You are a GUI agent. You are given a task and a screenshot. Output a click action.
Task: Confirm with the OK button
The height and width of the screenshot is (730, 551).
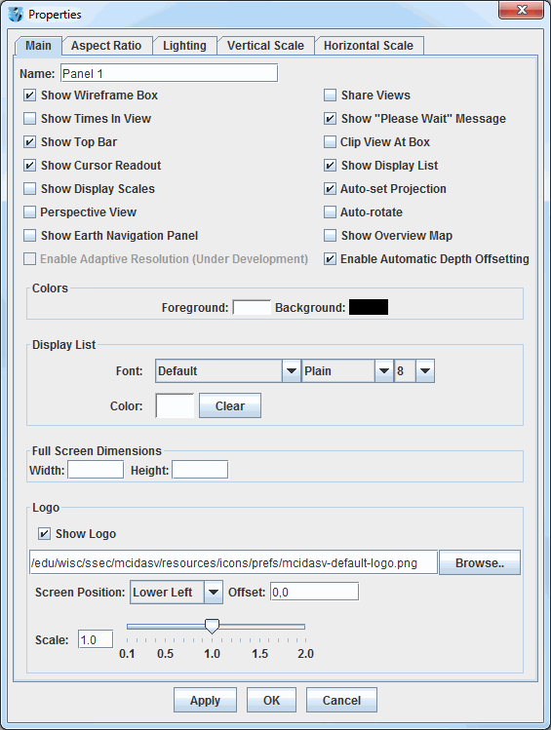(x=271, y=700)
